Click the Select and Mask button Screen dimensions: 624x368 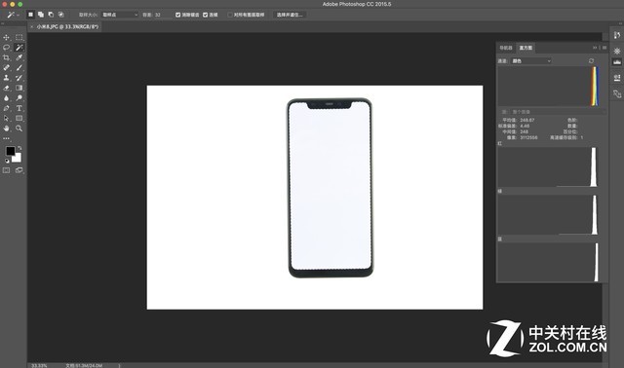coord(290,15)
